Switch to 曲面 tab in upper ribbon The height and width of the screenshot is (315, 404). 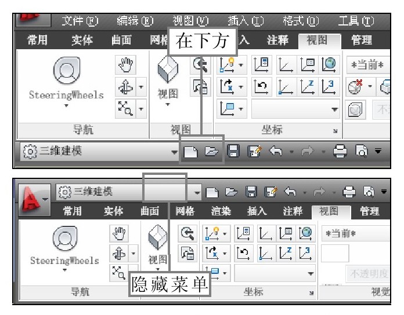[x=121, y=40]
